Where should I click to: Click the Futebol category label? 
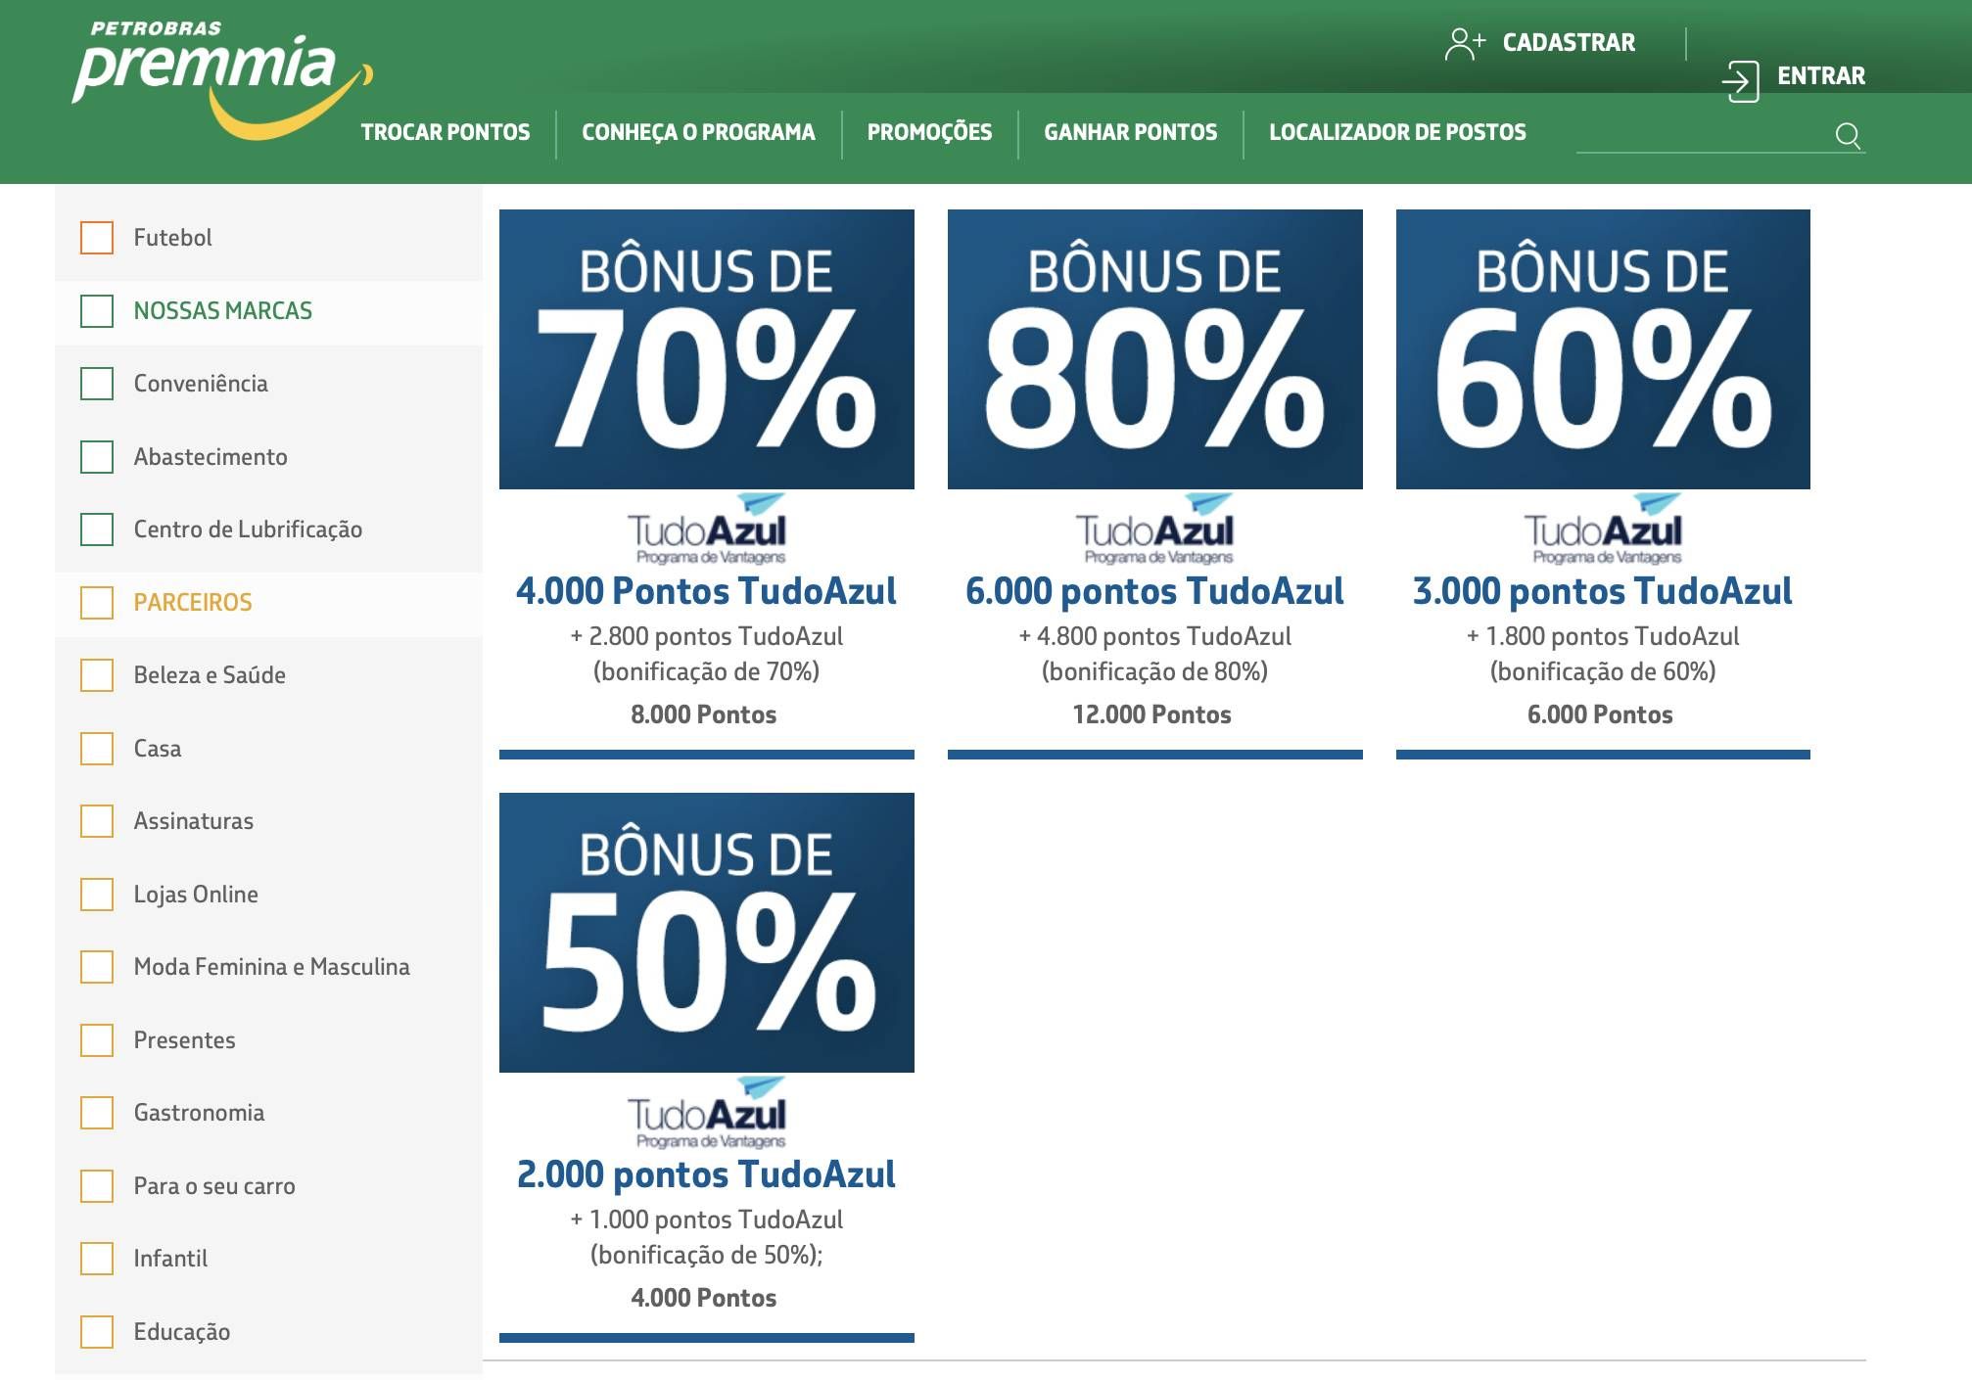pos(172,238)
